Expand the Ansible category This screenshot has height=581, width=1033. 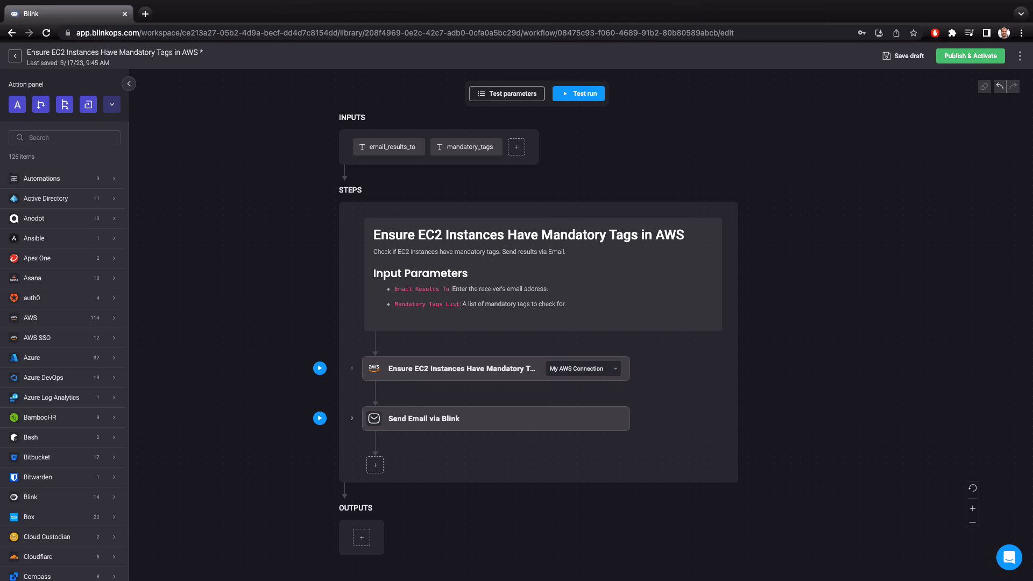[x=62, y=238]
